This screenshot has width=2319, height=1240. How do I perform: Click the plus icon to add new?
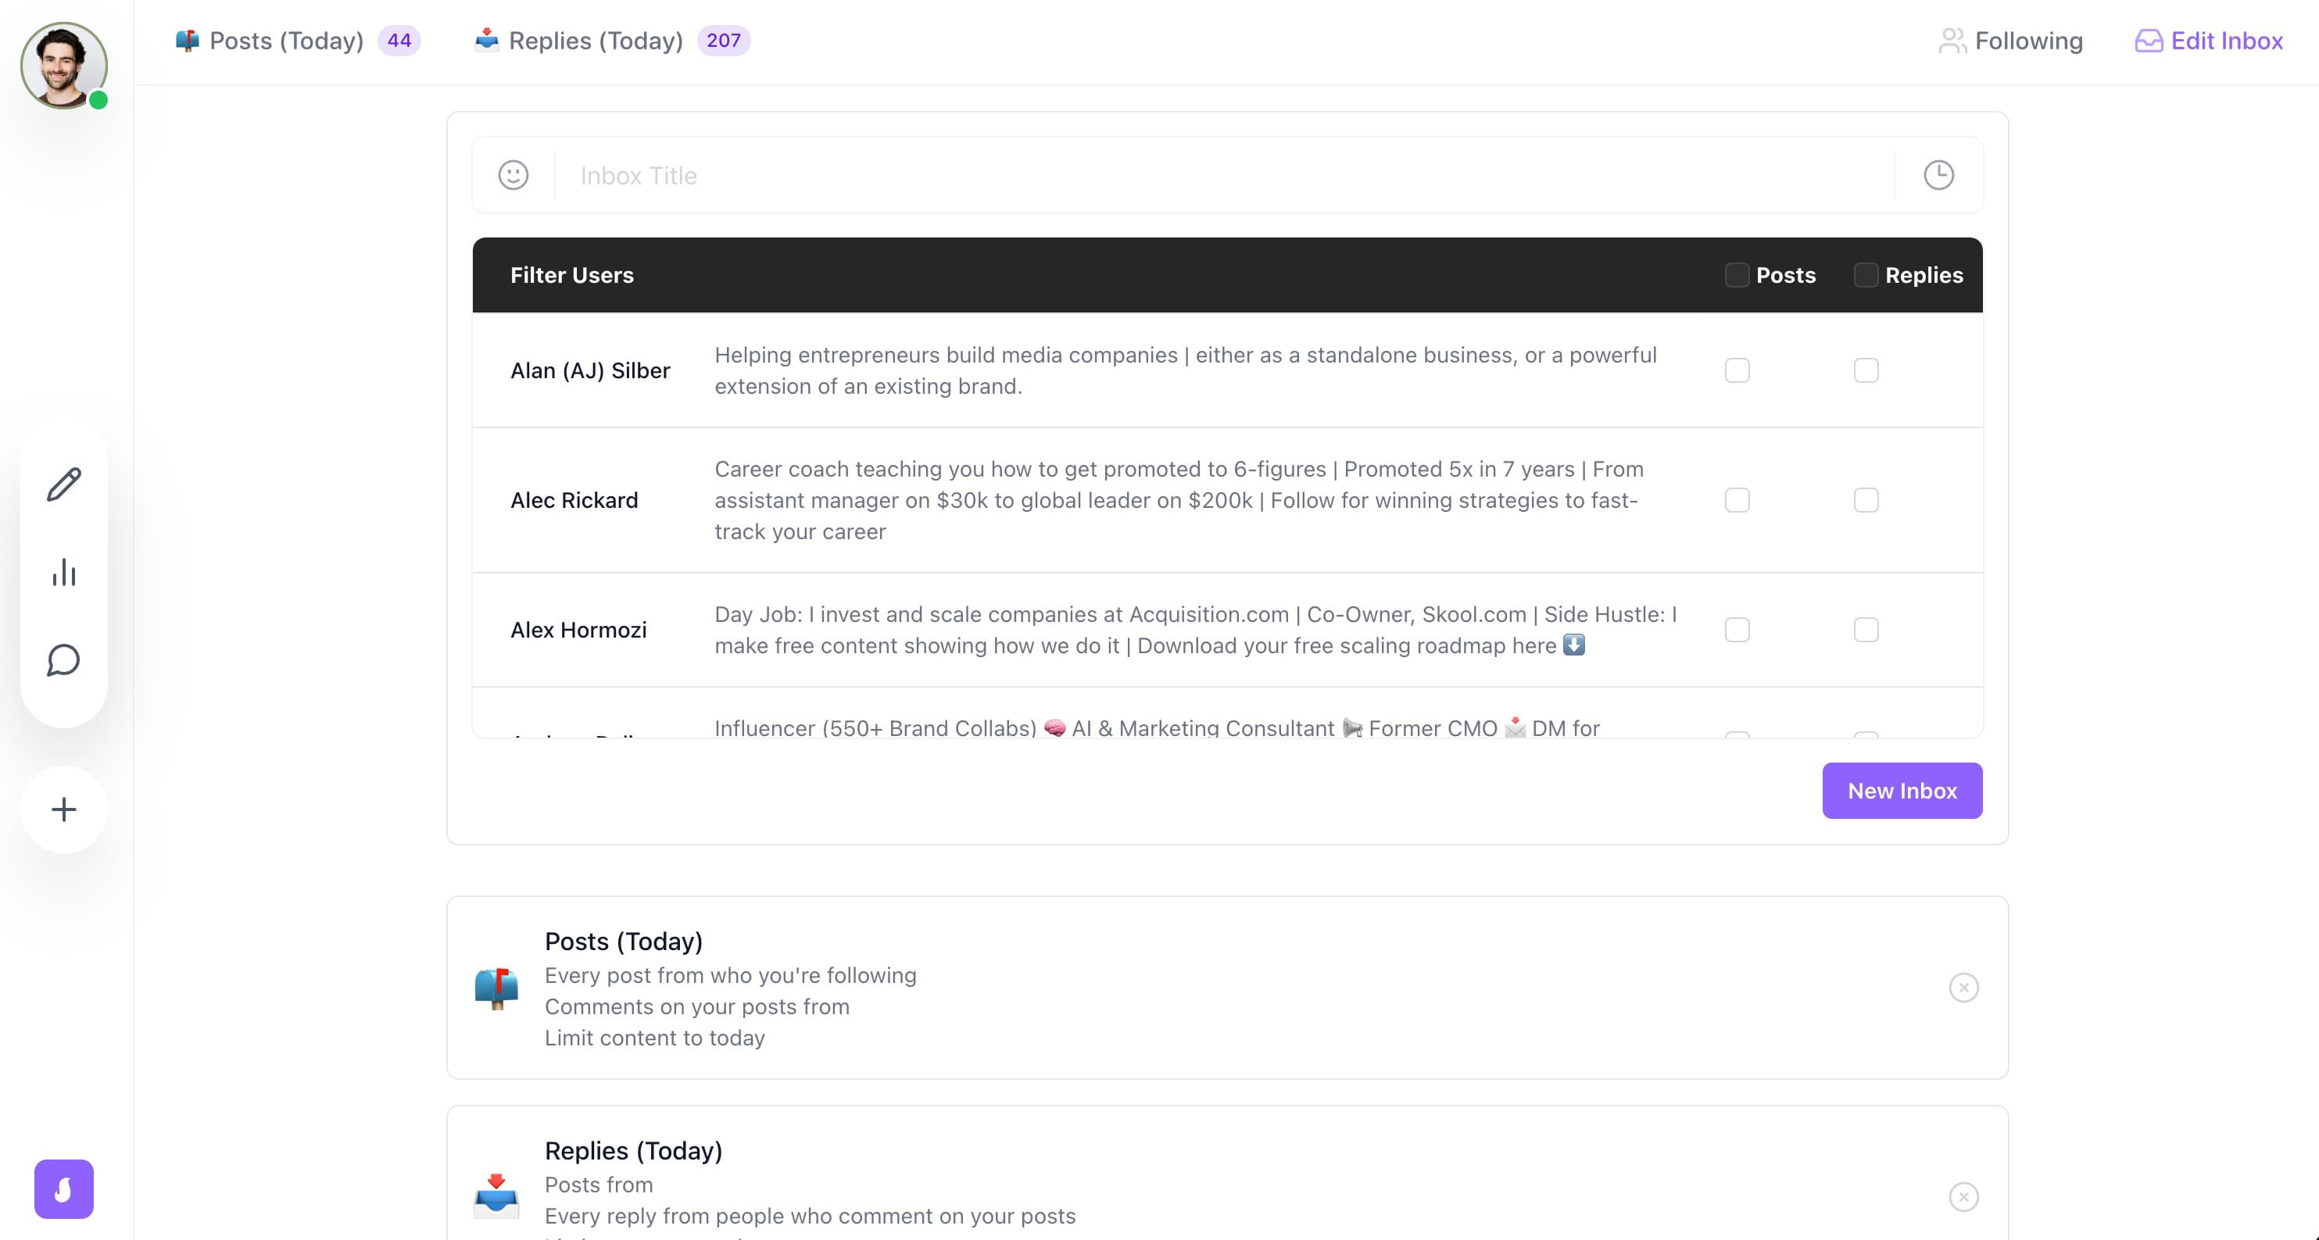(x=63, y=809)
